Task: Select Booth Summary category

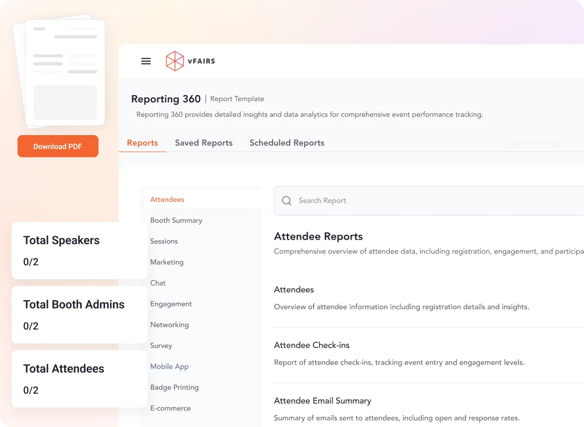Action: 176,220
